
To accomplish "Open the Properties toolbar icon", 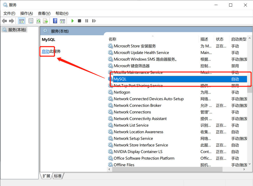I will pyautogui.click(x=31, y=21).
